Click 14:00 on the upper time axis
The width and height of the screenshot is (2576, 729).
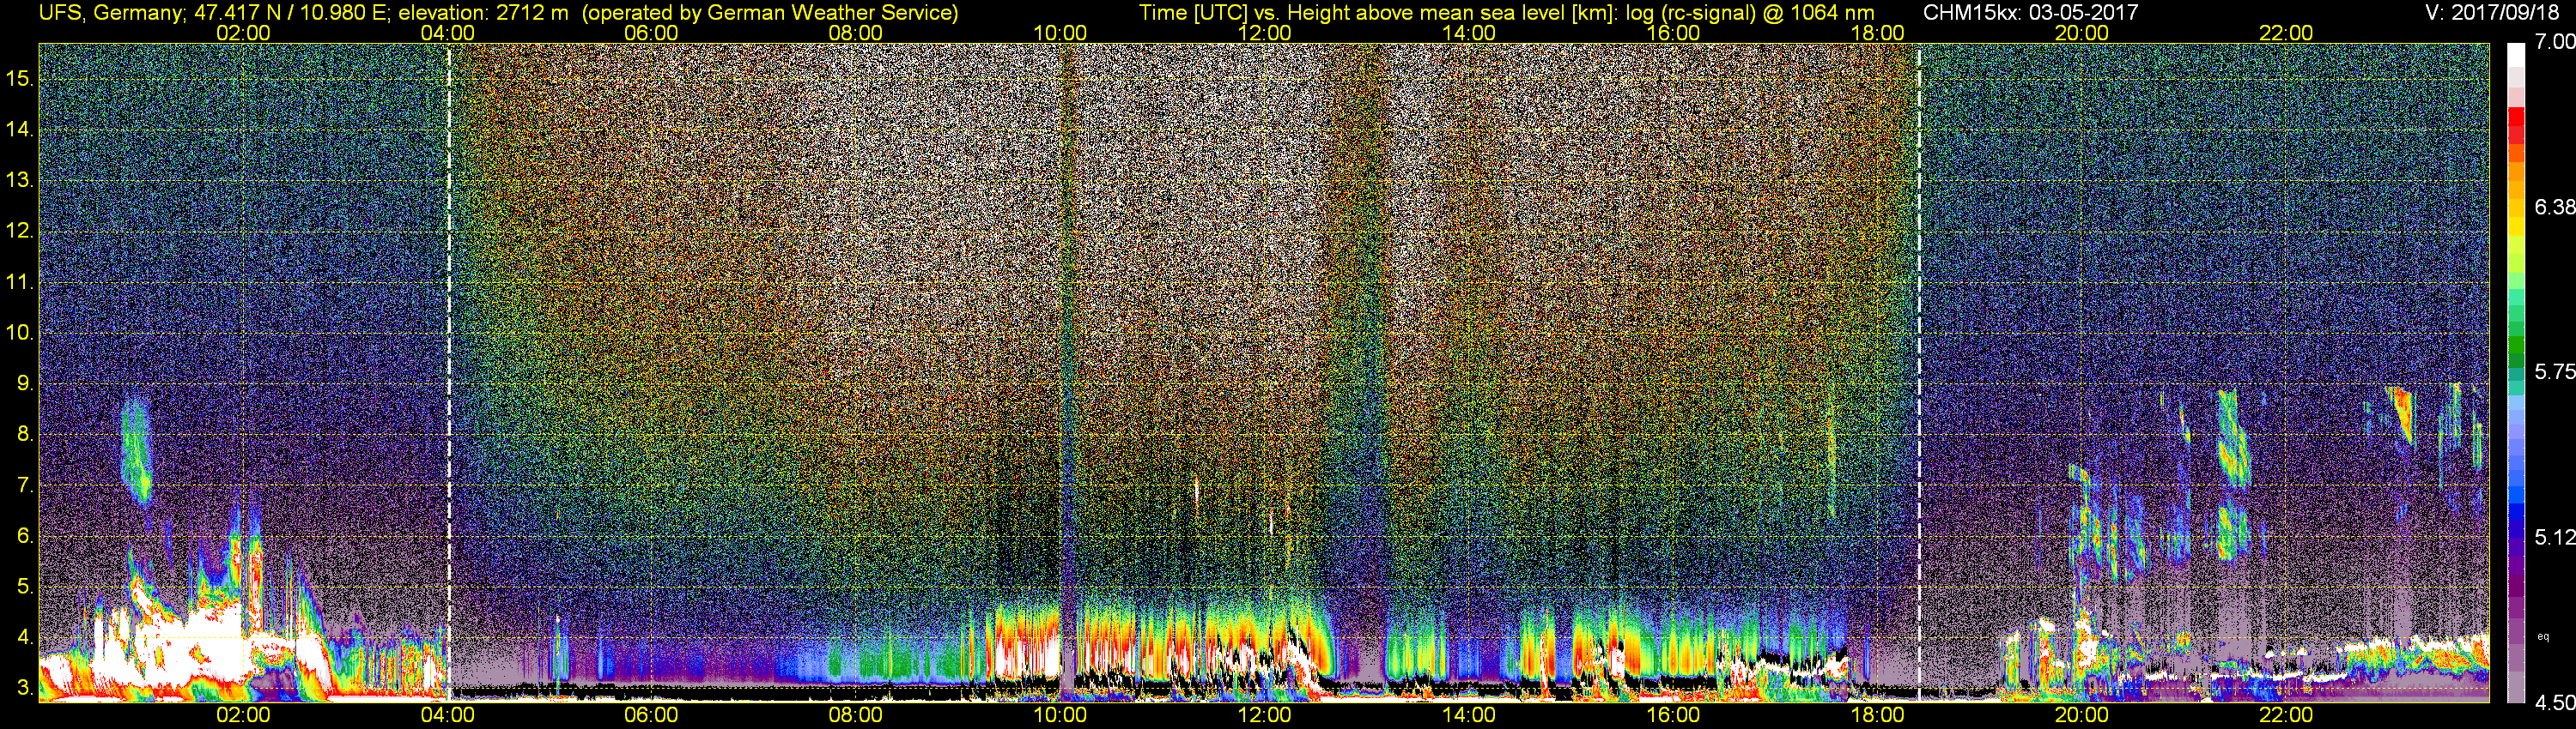[1469, 33]
